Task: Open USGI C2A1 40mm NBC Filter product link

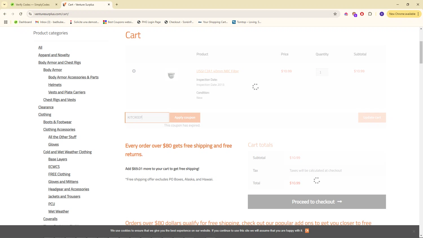Action: (217, 71)
